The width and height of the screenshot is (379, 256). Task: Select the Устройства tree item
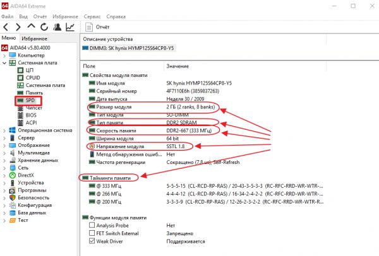(x=31, y=183)
